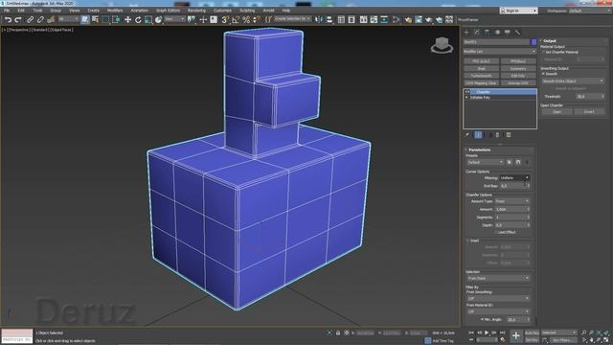Go to animation start frame
This screenshot has height=345, width=613.
(x=471, y=333)
